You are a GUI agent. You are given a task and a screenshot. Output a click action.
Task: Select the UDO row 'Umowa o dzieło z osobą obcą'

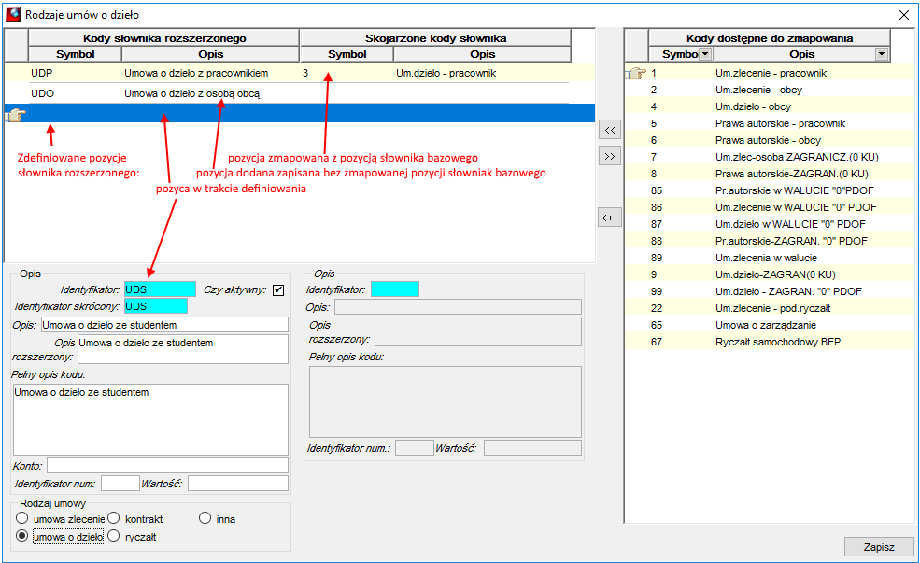pyautogui.click(x=299, y=93)
